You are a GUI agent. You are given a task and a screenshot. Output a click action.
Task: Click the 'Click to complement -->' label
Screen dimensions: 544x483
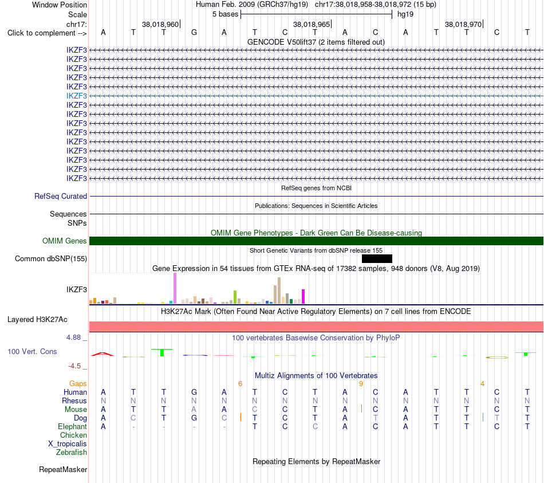click(x=47, y=33)
